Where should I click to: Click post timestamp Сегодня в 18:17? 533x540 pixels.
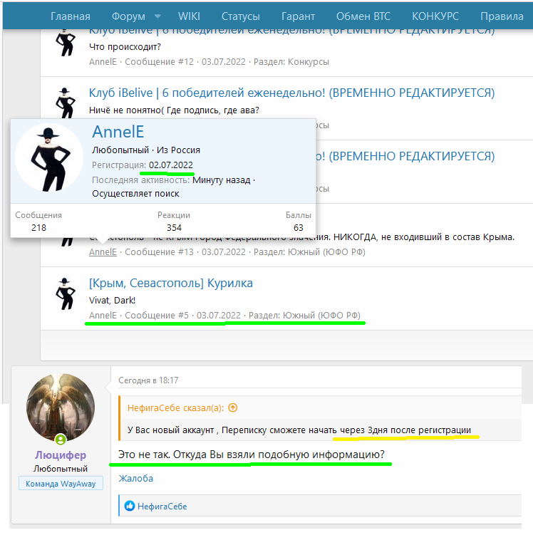(148, 380)
